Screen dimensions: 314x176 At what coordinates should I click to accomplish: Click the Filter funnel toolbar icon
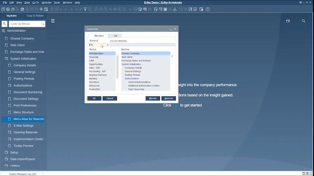(x=85, y=9)
